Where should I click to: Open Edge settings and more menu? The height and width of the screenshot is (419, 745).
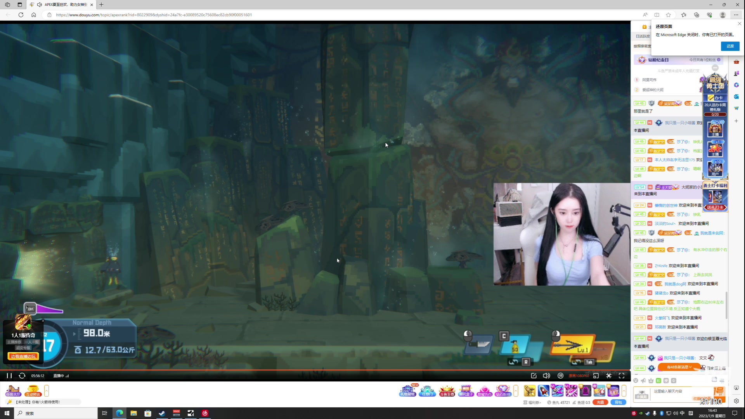[736, 15]
